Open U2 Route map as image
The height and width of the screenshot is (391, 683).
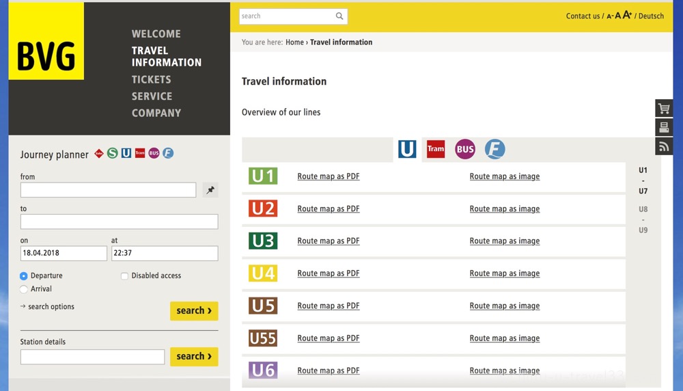(505, 208)
